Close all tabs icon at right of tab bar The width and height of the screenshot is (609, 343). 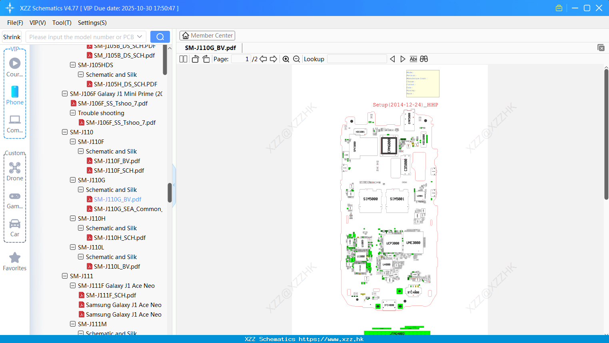(601, 48)
